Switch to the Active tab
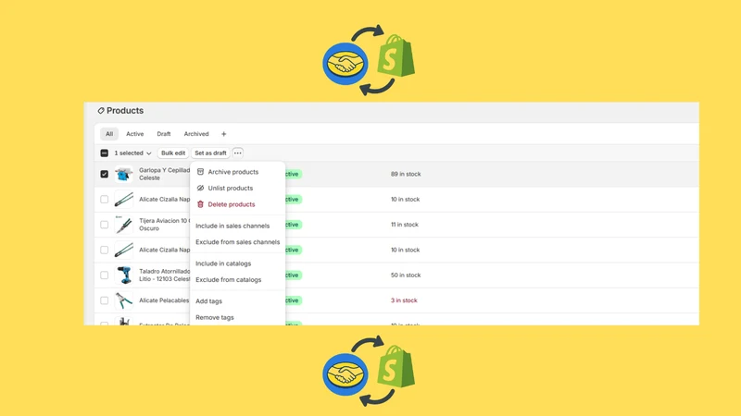 click(134, 134)
